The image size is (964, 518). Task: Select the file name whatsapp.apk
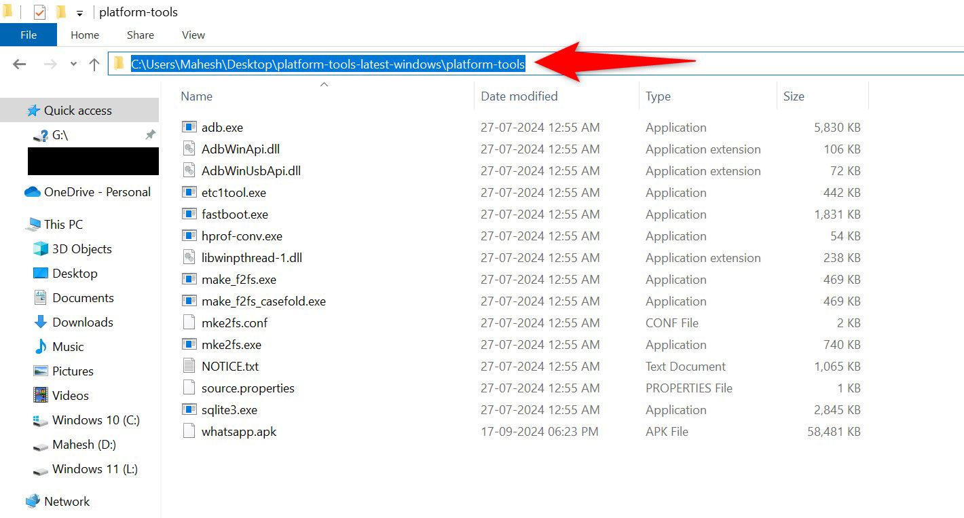point(239,431)
